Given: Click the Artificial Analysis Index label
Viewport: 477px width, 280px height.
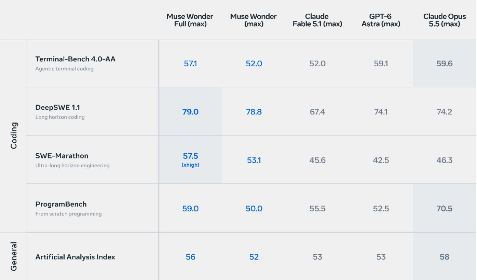Looking at the screenshot, I should [75, 257].
